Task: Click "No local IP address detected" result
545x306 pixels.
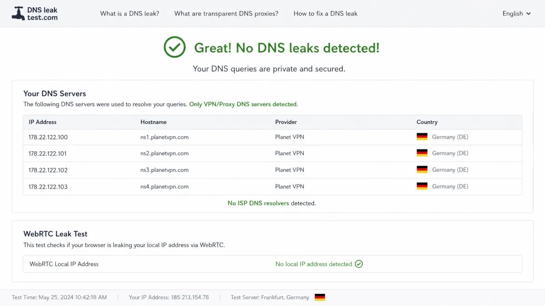Action: click(x=314, y=264)
